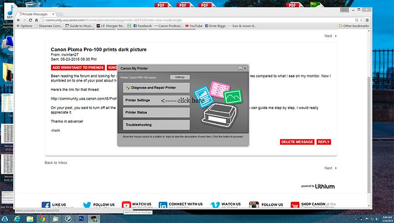Follow the Back to Inbox link
This screenshot has width=394, height=223.
tap(56, 163)
